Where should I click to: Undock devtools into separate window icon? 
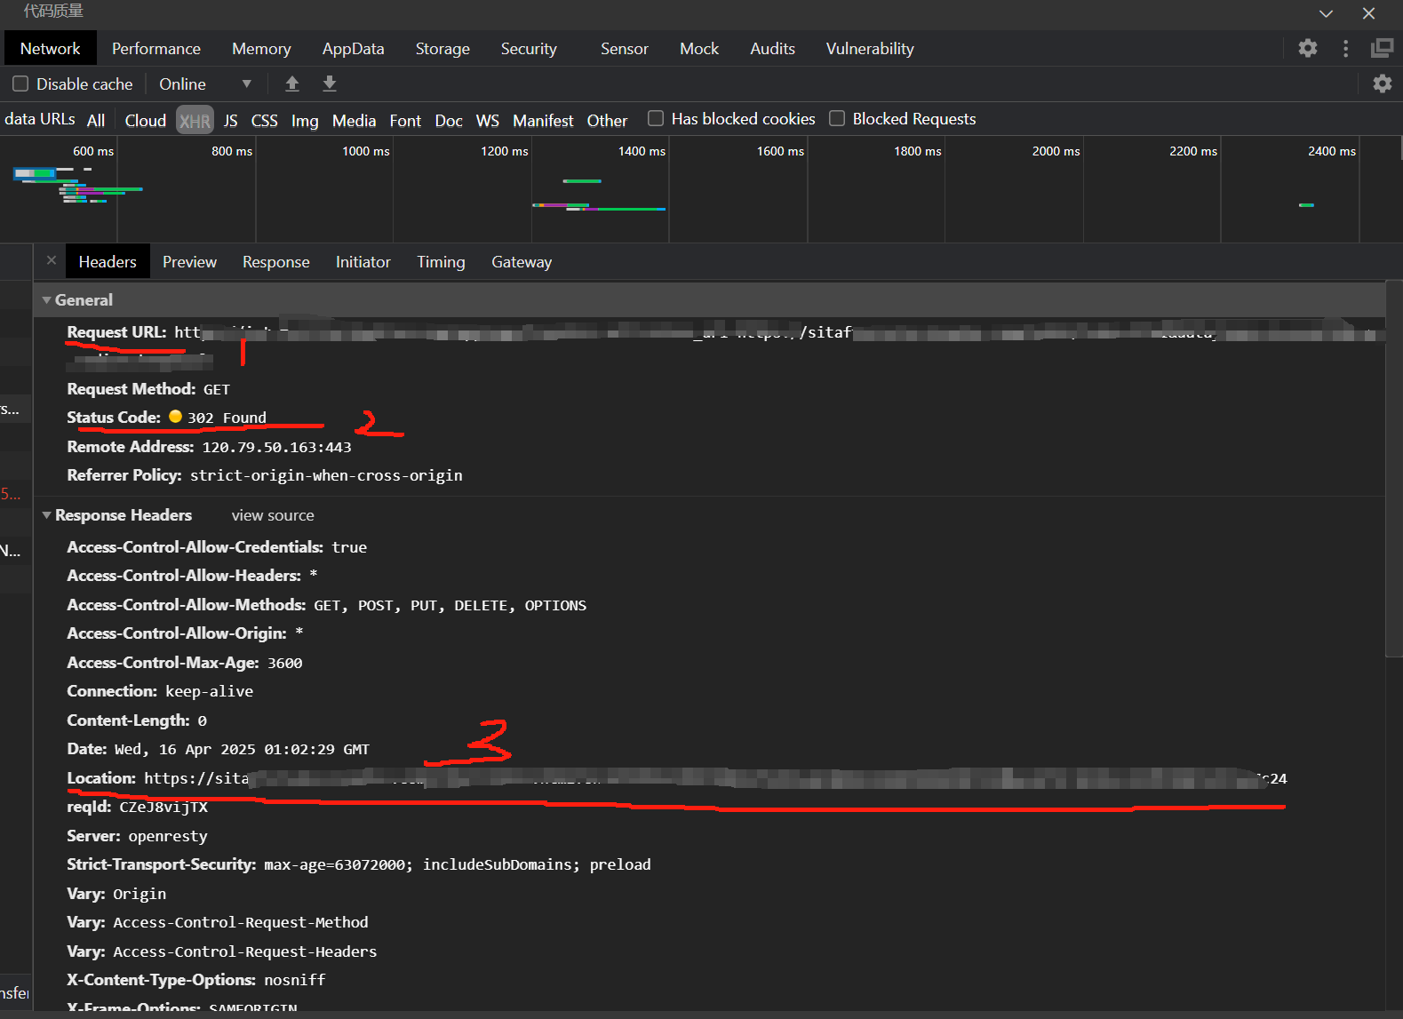(1382, 48)
